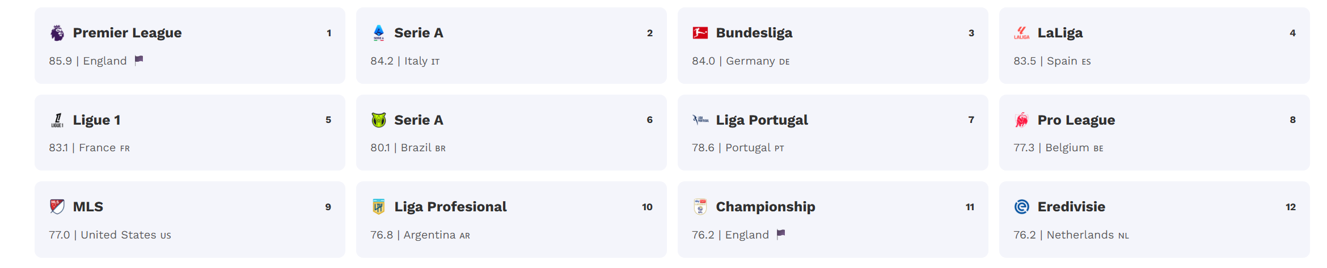Click the LaLiga logo icon
This screenshot has width=1327, height=268.
point(1021,33)
